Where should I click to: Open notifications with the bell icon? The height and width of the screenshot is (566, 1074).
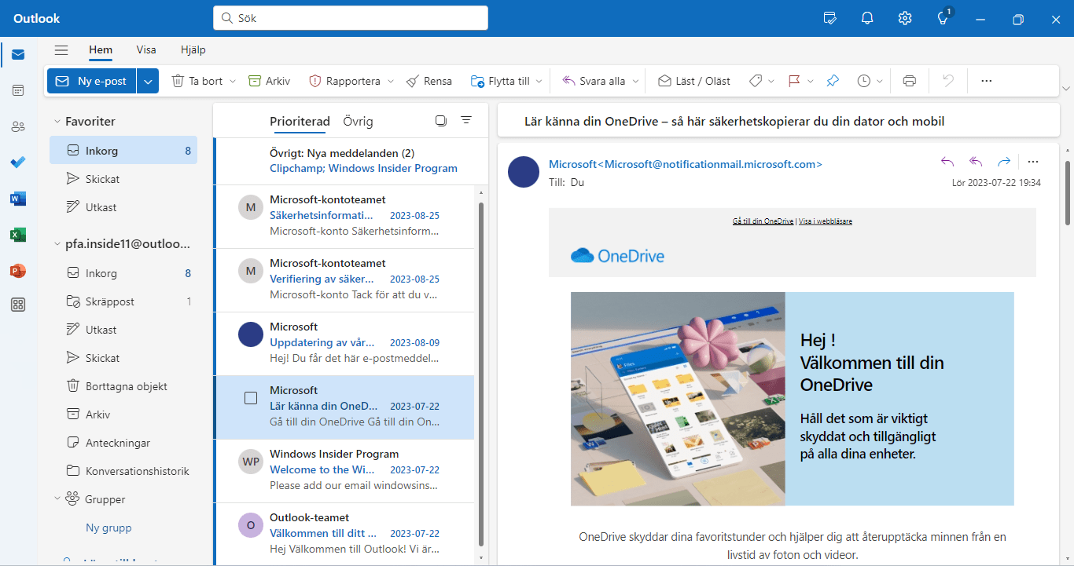click(867, 17)
